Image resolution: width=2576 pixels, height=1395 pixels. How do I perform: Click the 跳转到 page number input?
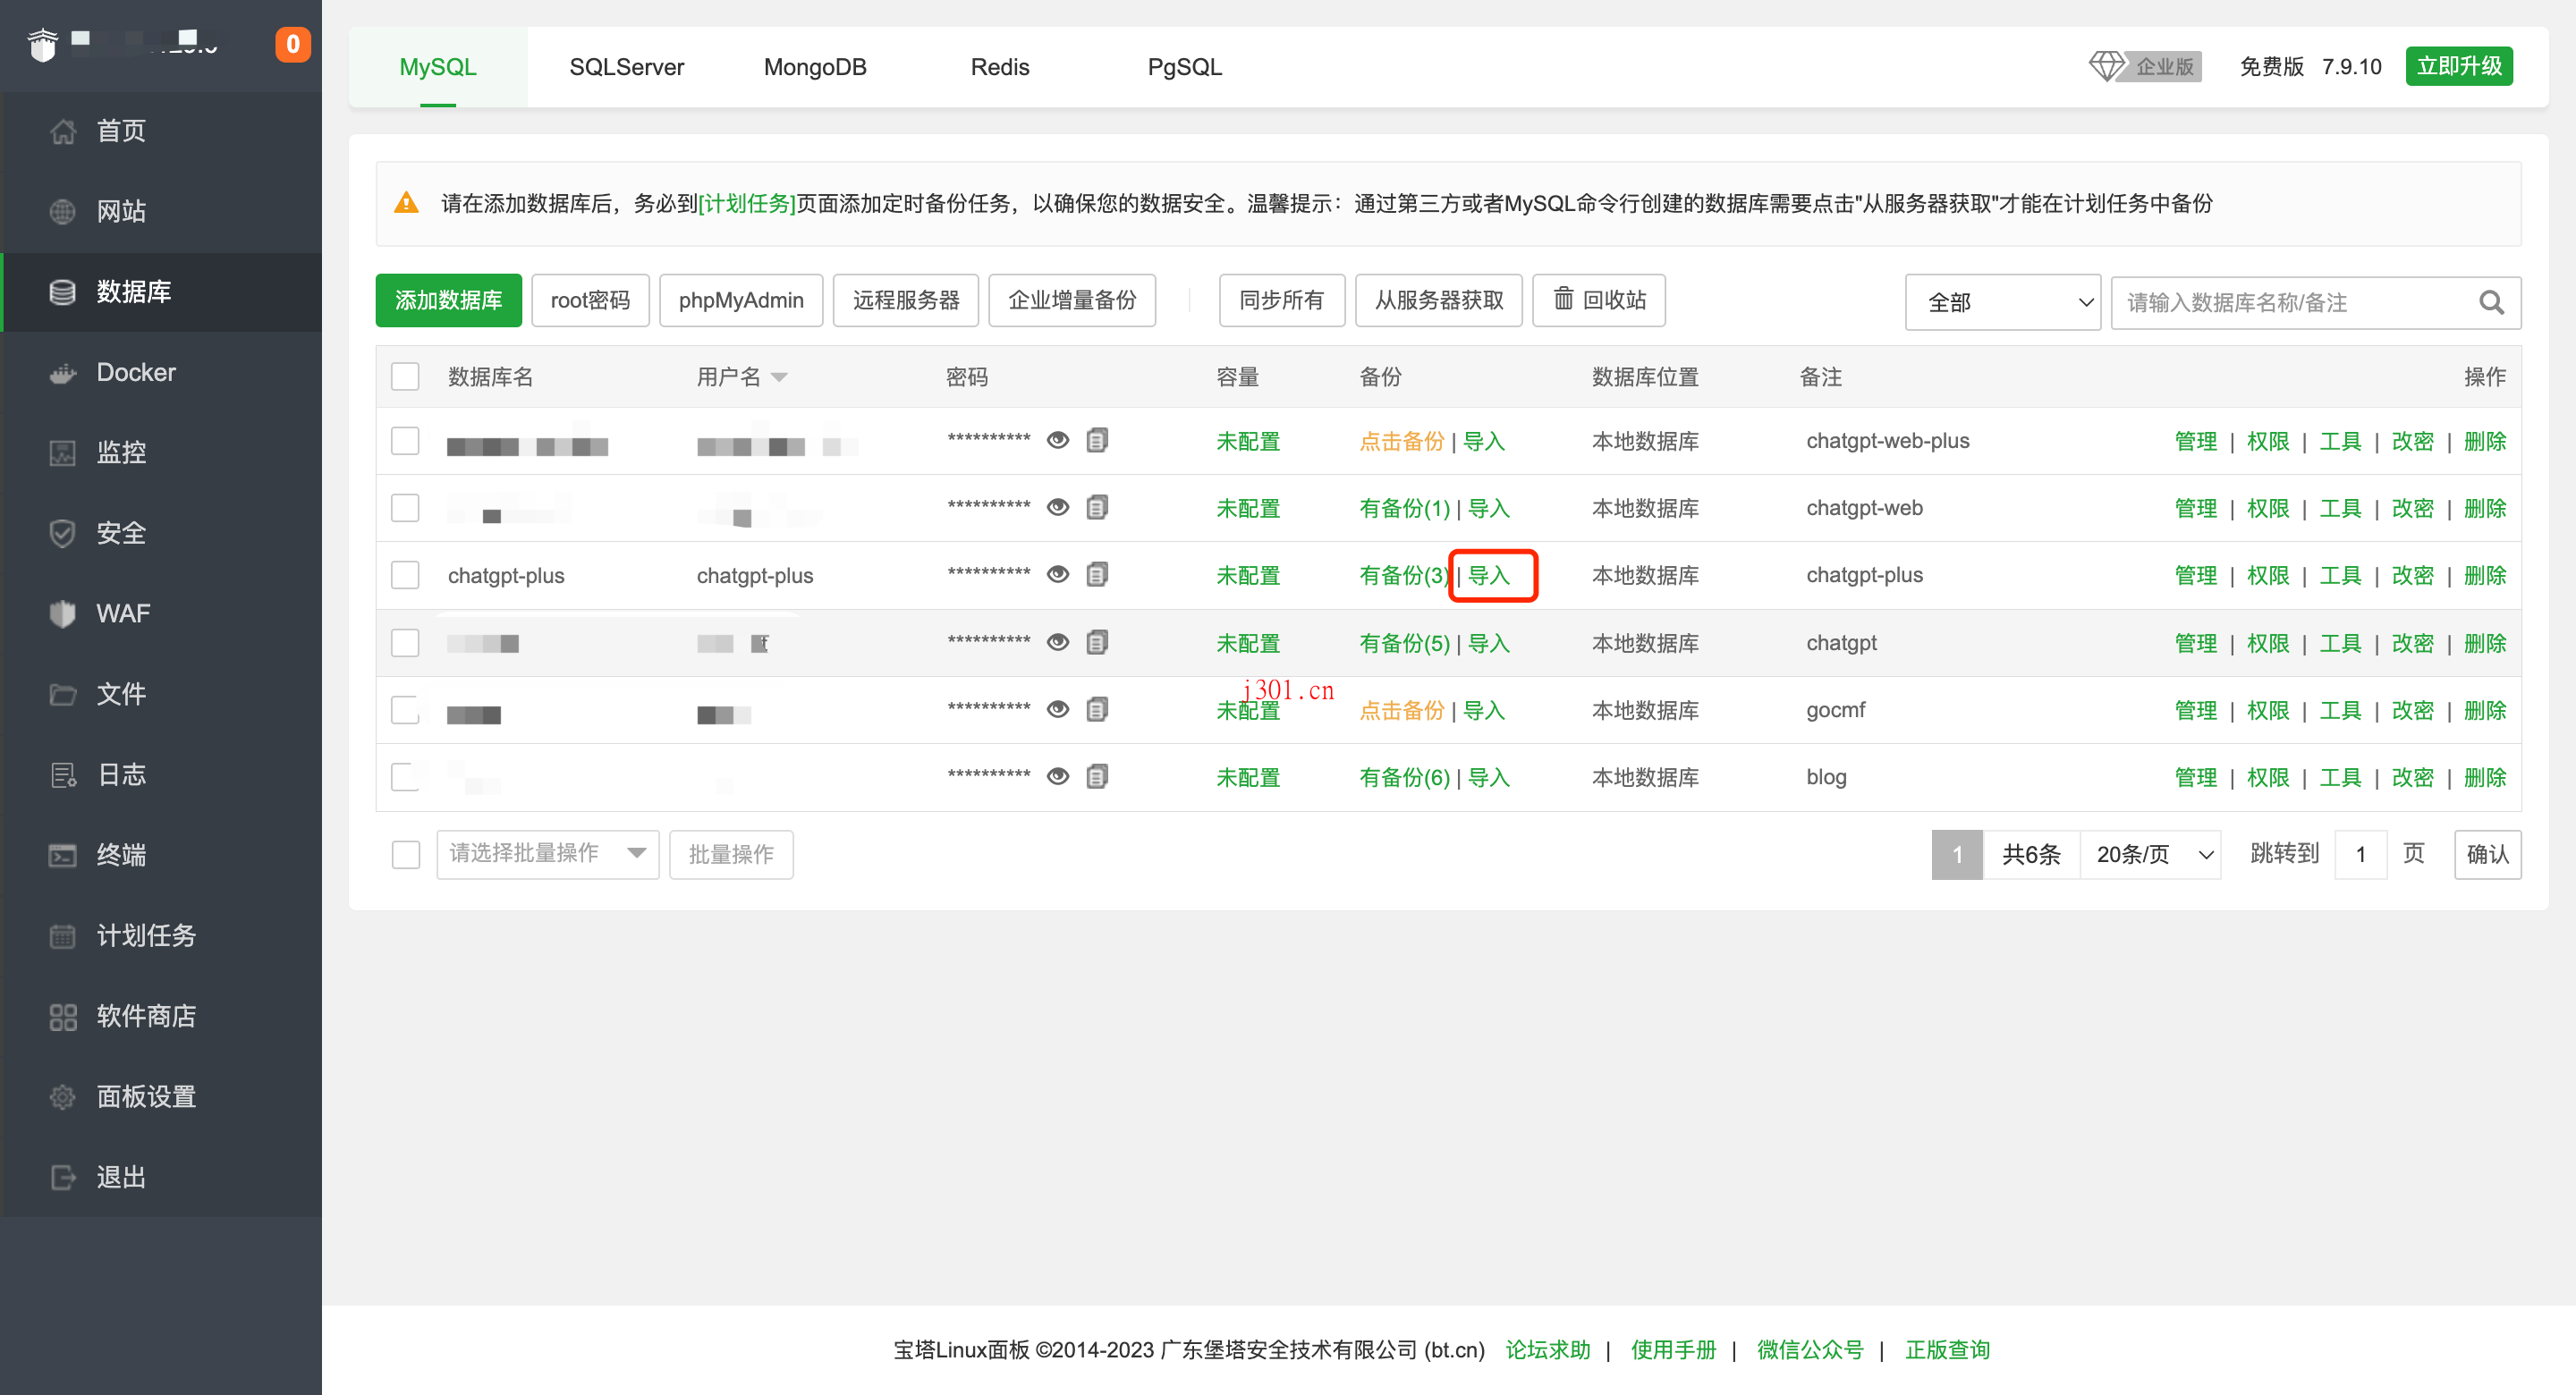click(2360, 854)
